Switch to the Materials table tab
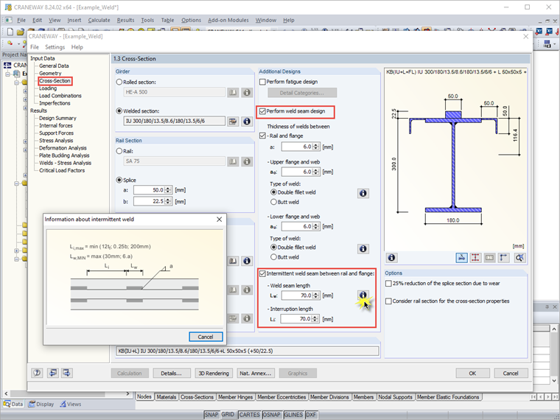 click(x=166, y=396)
